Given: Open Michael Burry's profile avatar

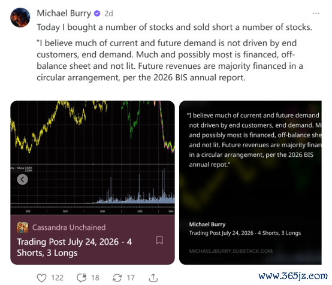Looking at the screenshot, I should click(20, 17).
